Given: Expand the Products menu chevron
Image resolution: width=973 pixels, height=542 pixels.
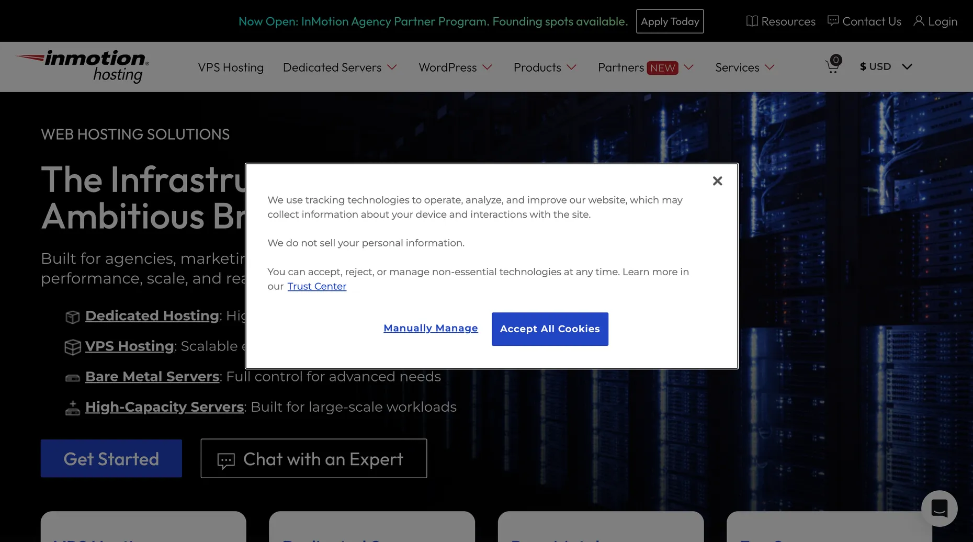Looking at the screenshot, I should click(x=571, y=67).
